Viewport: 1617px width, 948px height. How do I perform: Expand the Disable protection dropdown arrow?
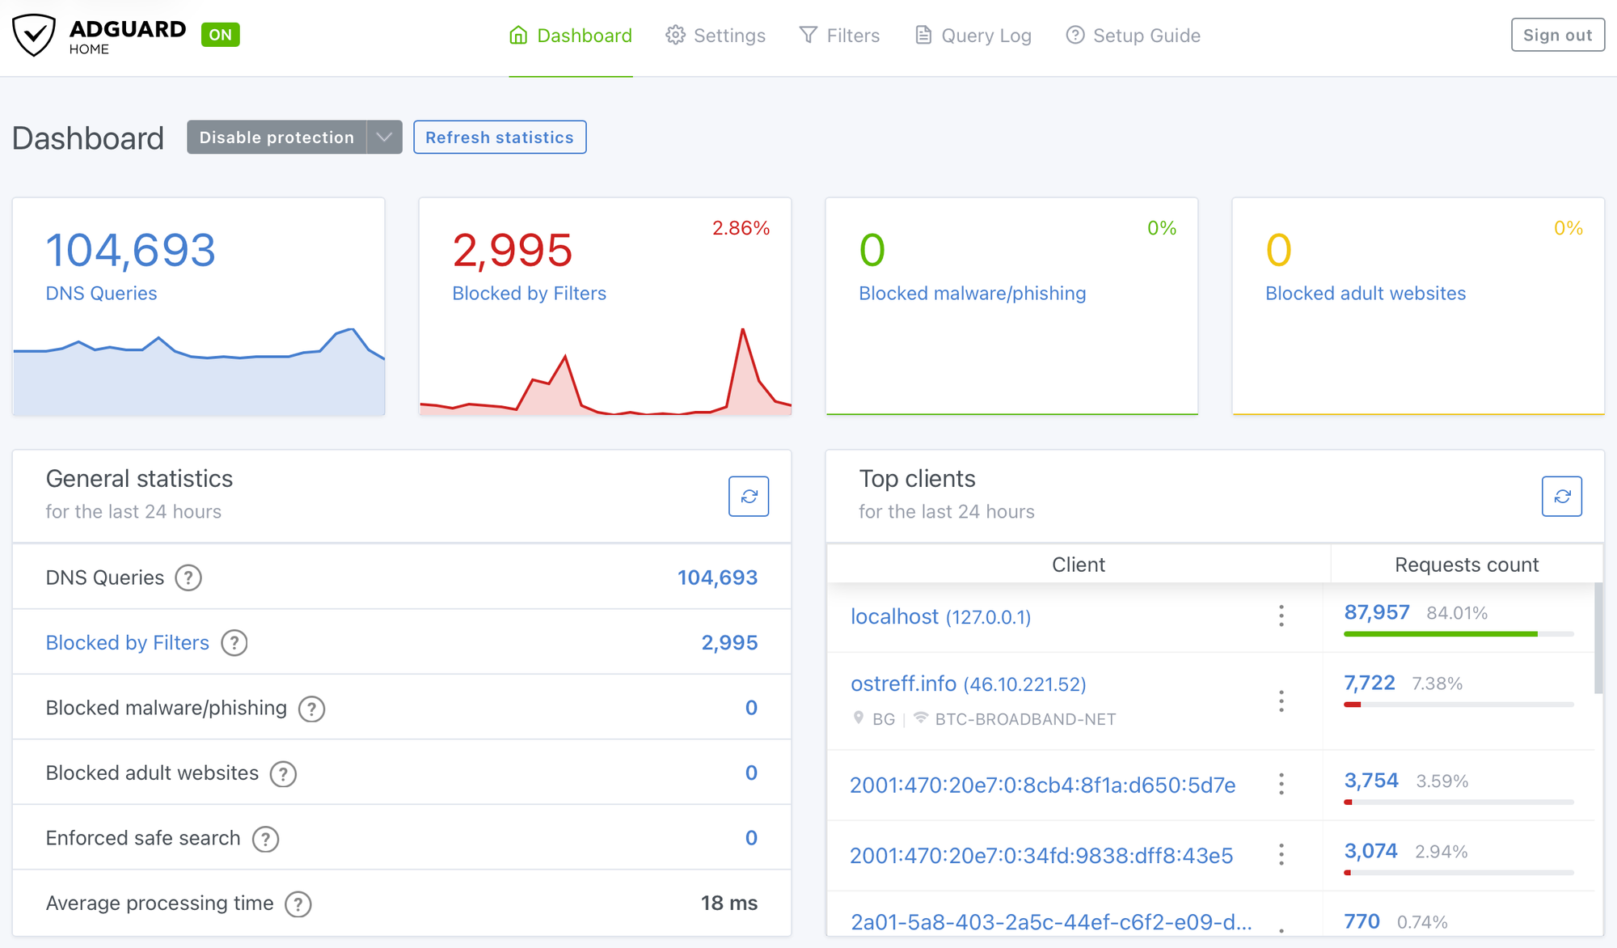[385, 138]
